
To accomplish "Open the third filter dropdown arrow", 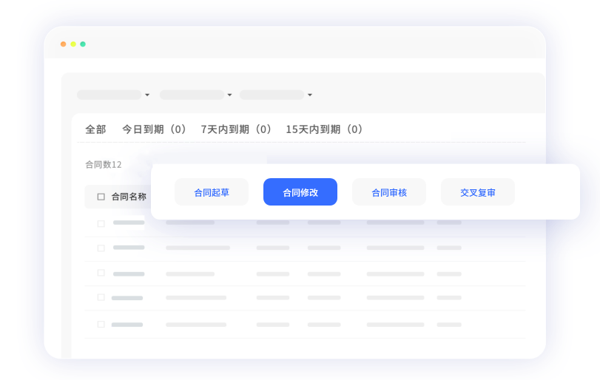I will tap(310, 95).
